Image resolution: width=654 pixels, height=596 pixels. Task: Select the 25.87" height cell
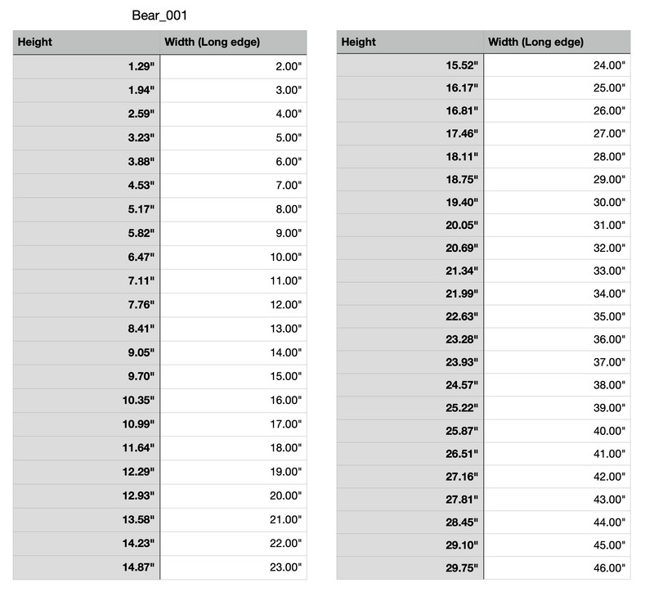tap(410, 431)
